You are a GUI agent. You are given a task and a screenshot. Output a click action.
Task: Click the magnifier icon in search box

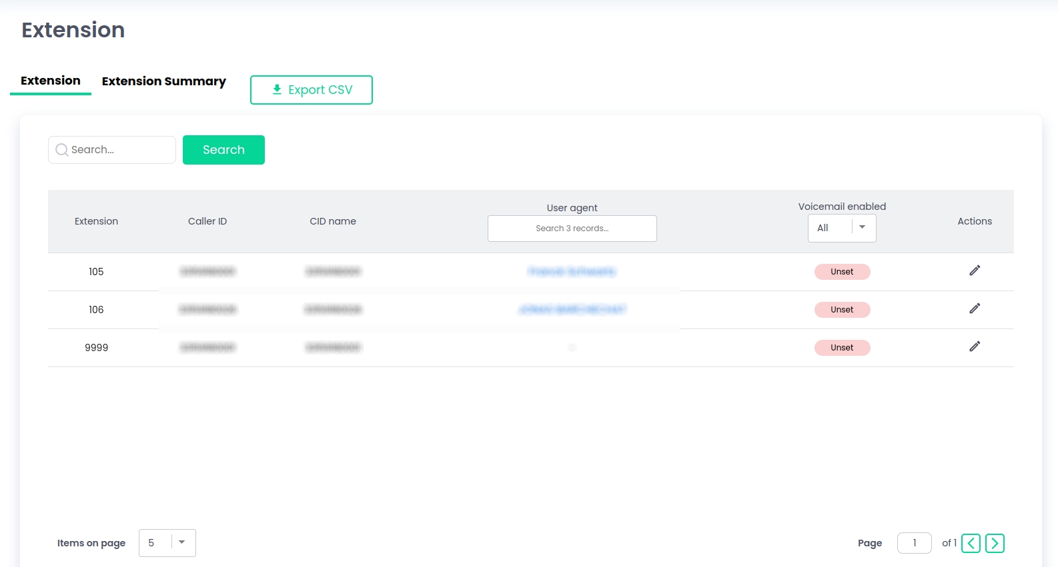point(62,150)
